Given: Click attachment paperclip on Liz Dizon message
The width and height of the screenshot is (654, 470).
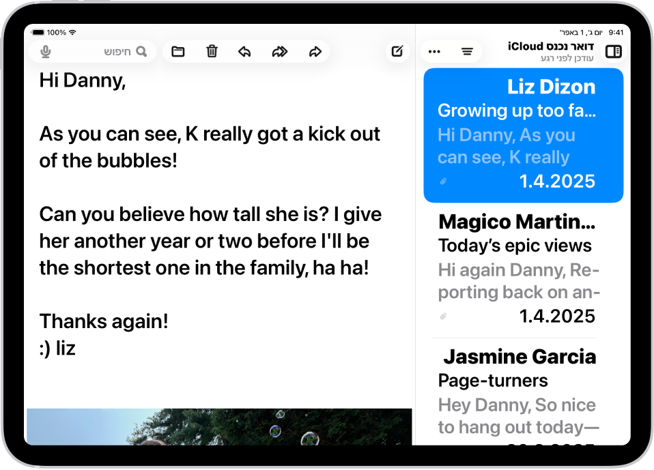Looking at the screenshot, I should 443,181.
